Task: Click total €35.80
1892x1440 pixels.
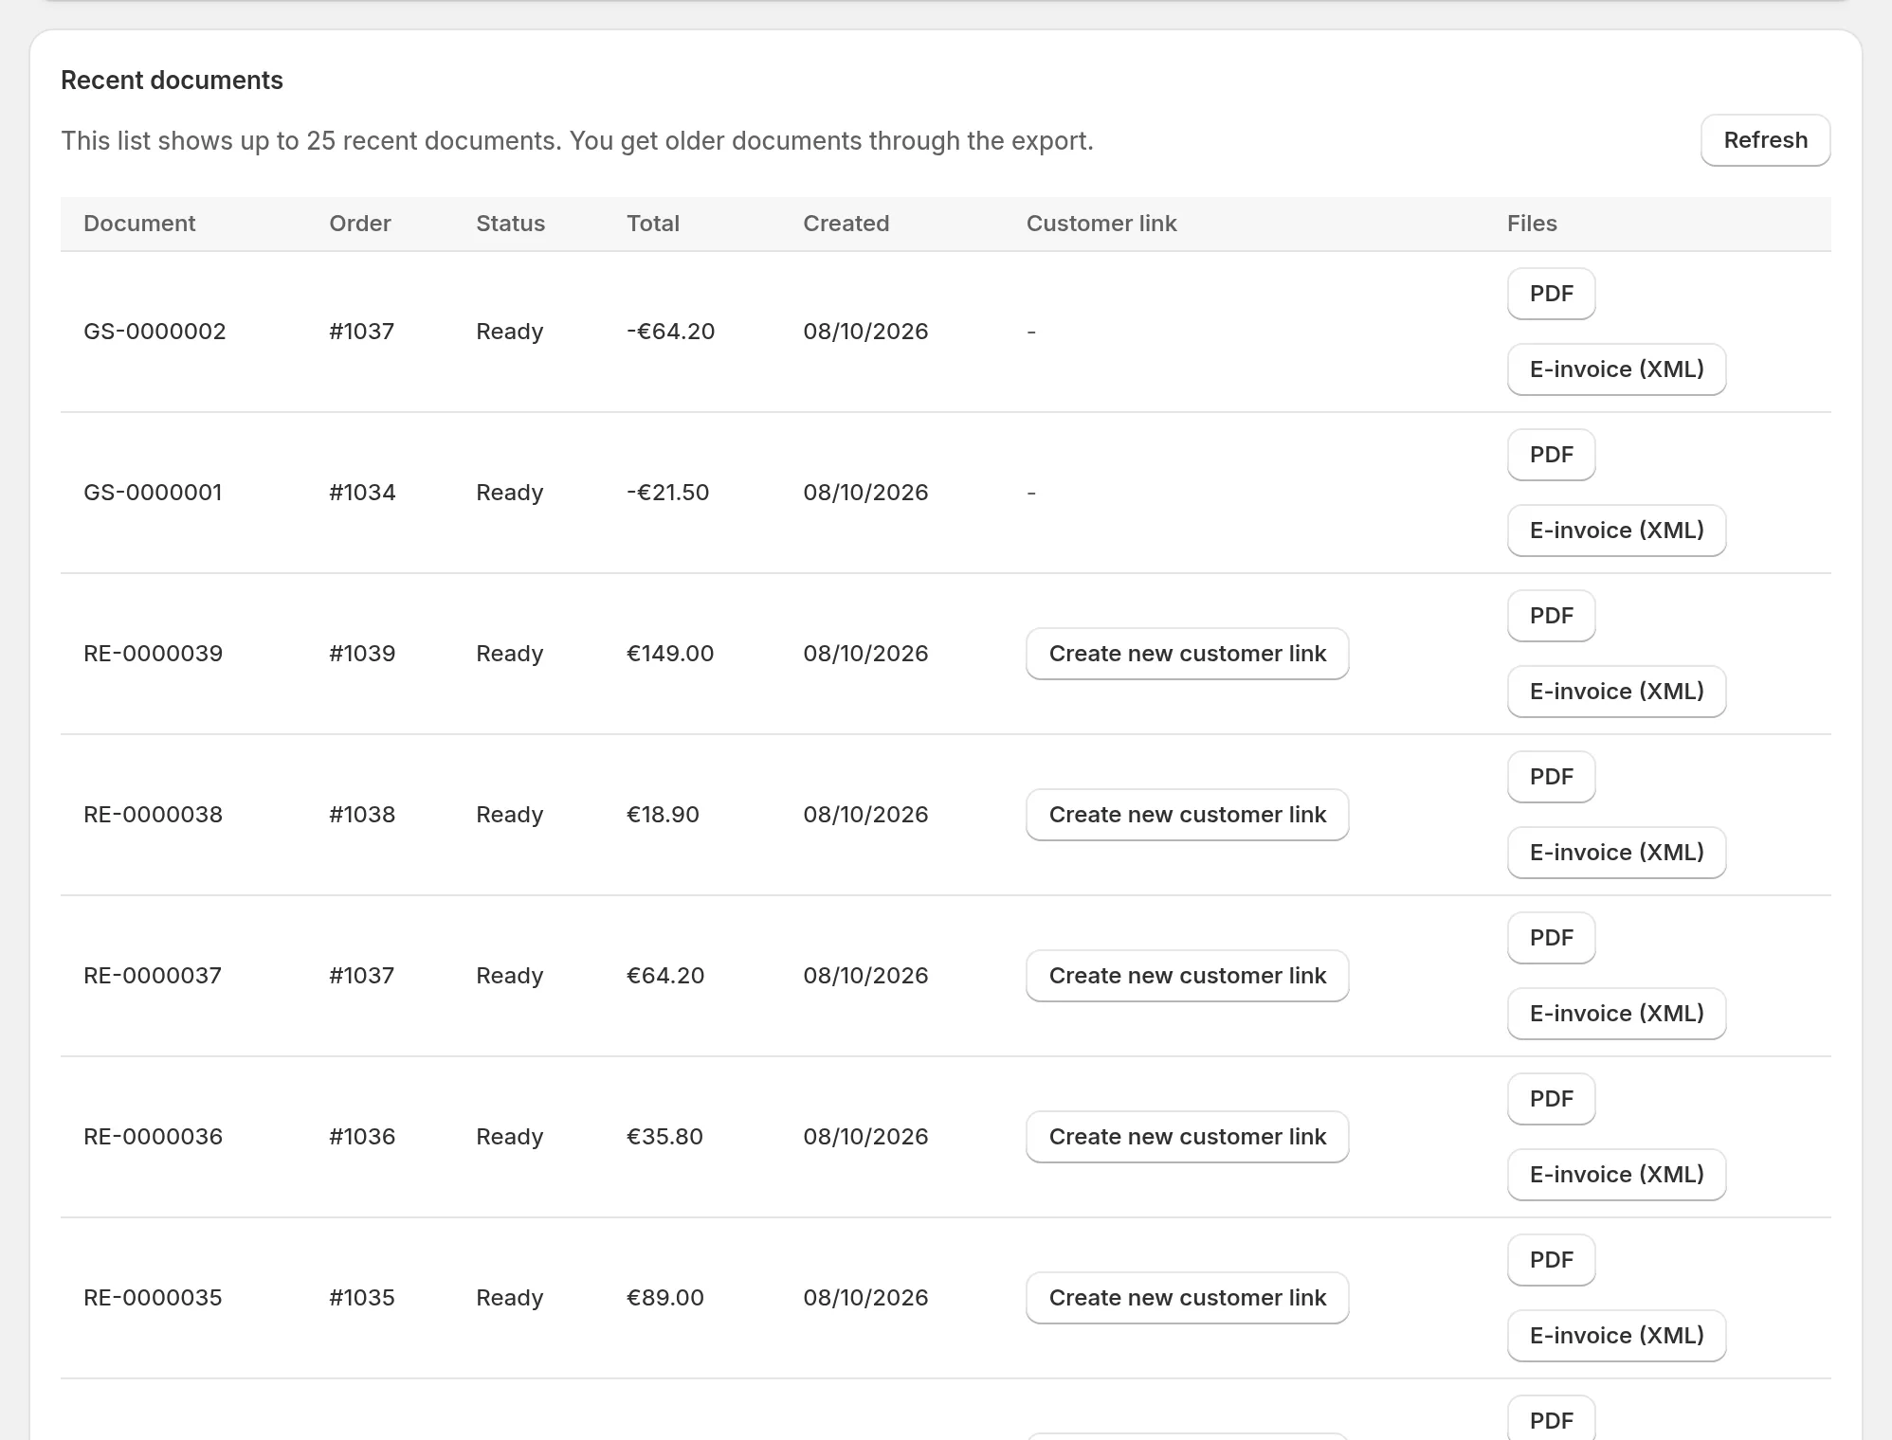Action: 664,1137
